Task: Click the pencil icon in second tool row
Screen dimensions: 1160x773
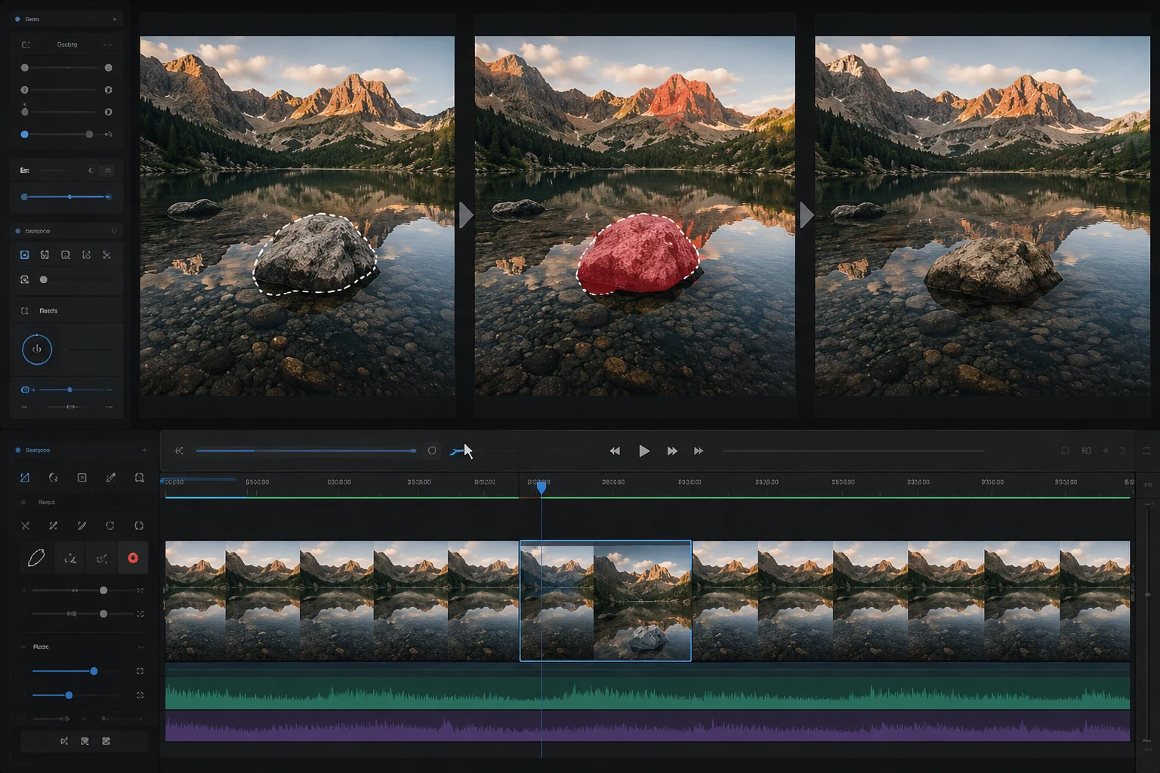Action: (82, 525)
